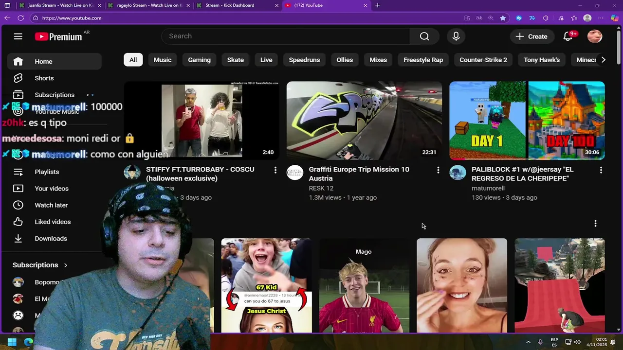Select the Counter-Strike 2 filter chip
This screenshot has height=350, width=623.
coord(483,60)
